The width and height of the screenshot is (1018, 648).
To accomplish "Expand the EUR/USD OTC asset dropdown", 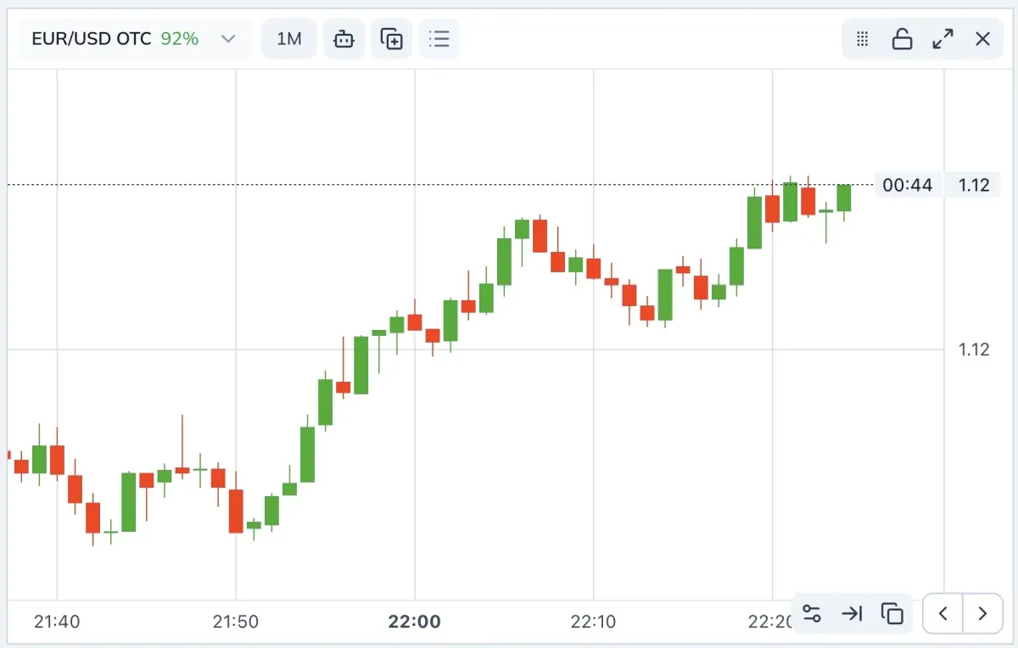I will pyautogui.click(x=115, y=39).
